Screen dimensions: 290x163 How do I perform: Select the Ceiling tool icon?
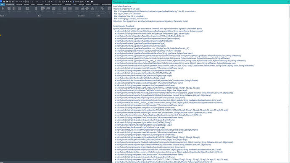tap(48, 8)
